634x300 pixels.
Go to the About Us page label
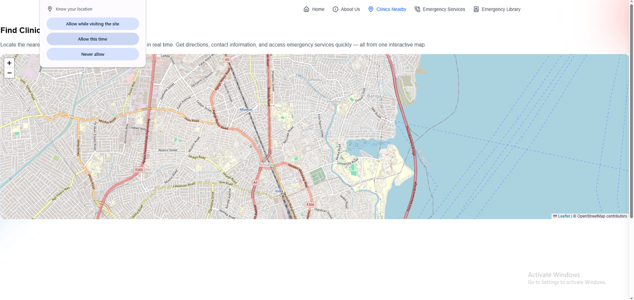click(x=350, y=9)
